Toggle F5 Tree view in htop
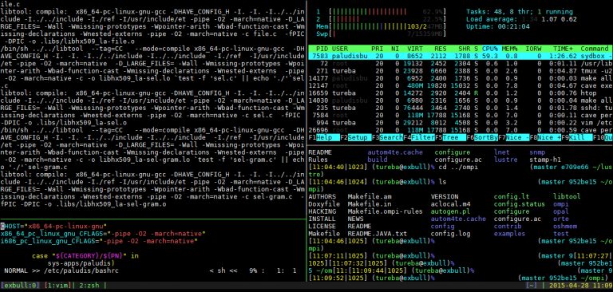 [x=451, y=137]
